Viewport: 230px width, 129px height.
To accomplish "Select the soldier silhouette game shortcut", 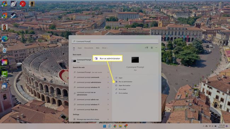I will pyautogui.click(x=32, y=4).
